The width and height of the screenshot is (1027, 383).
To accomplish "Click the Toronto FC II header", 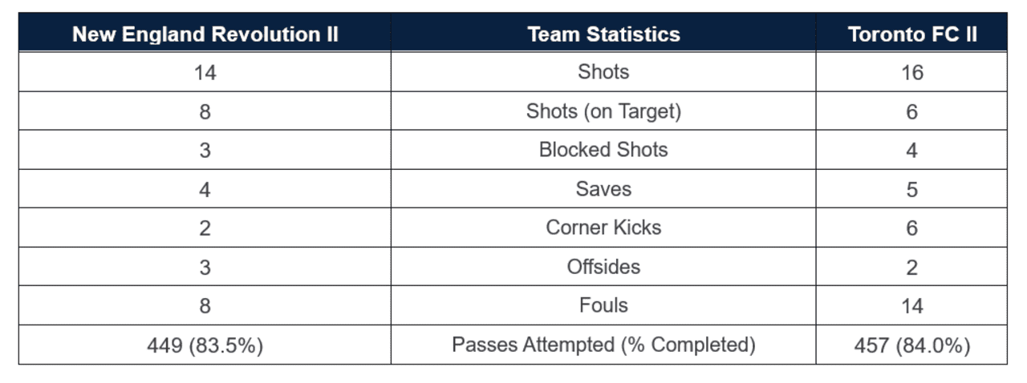I will pos(911,34).
